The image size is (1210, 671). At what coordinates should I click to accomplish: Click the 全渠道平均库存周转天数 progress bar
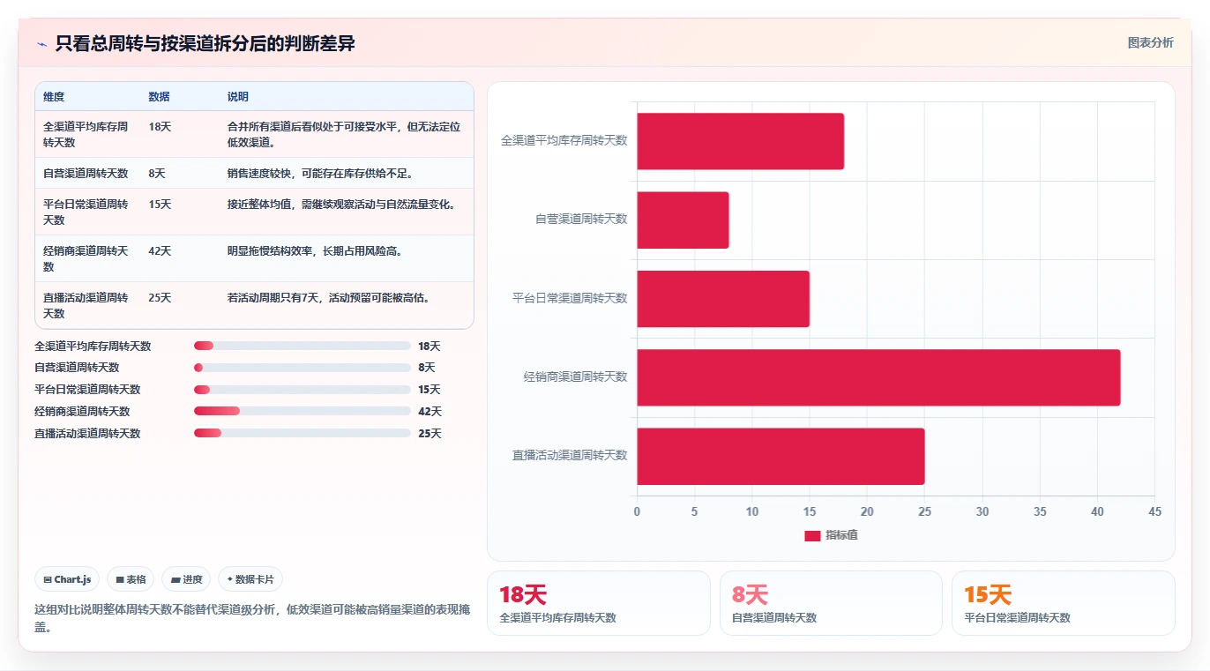[x=302, y=346]
